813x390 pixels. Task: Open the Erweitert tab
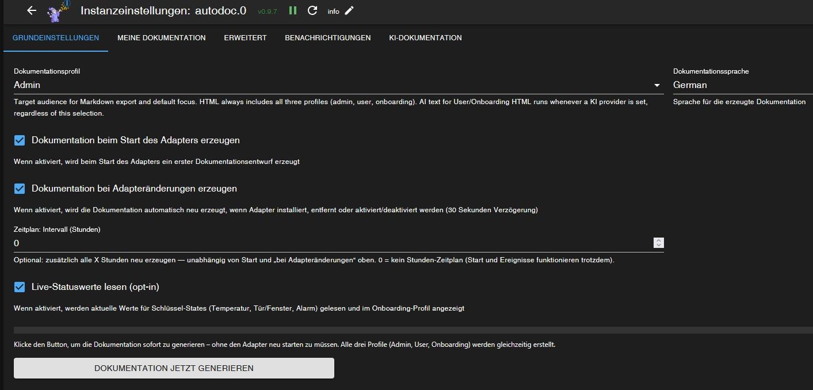[245, 38]
